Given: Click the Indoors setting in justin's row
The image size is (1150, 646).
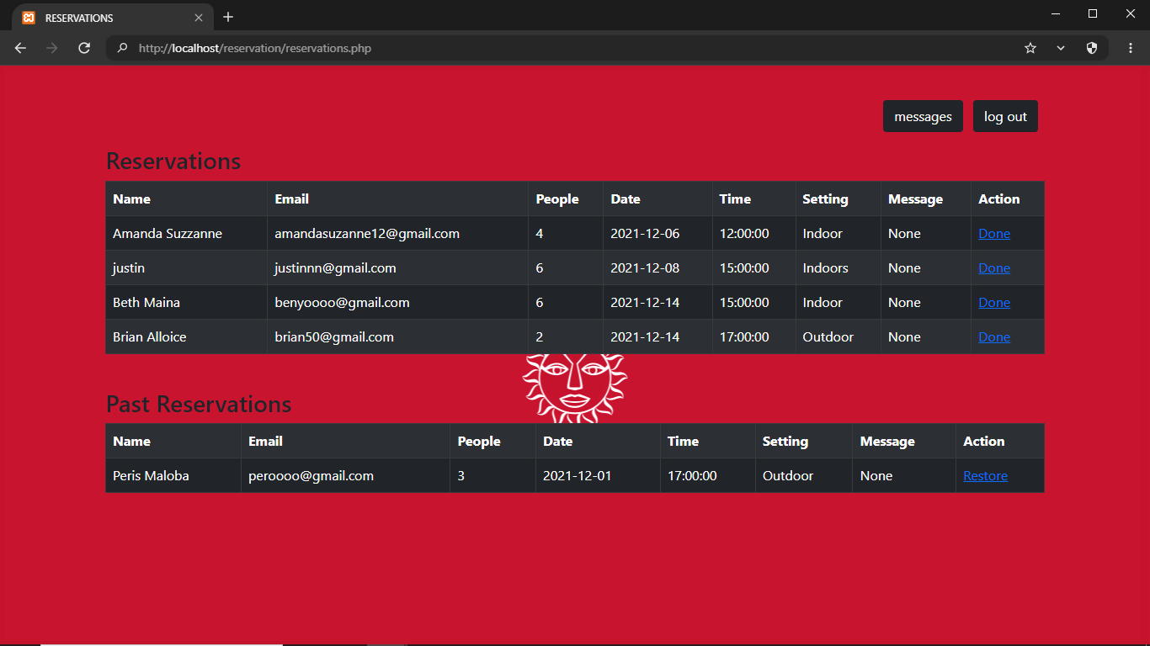Looking at the screenshot, I should 825,268.
